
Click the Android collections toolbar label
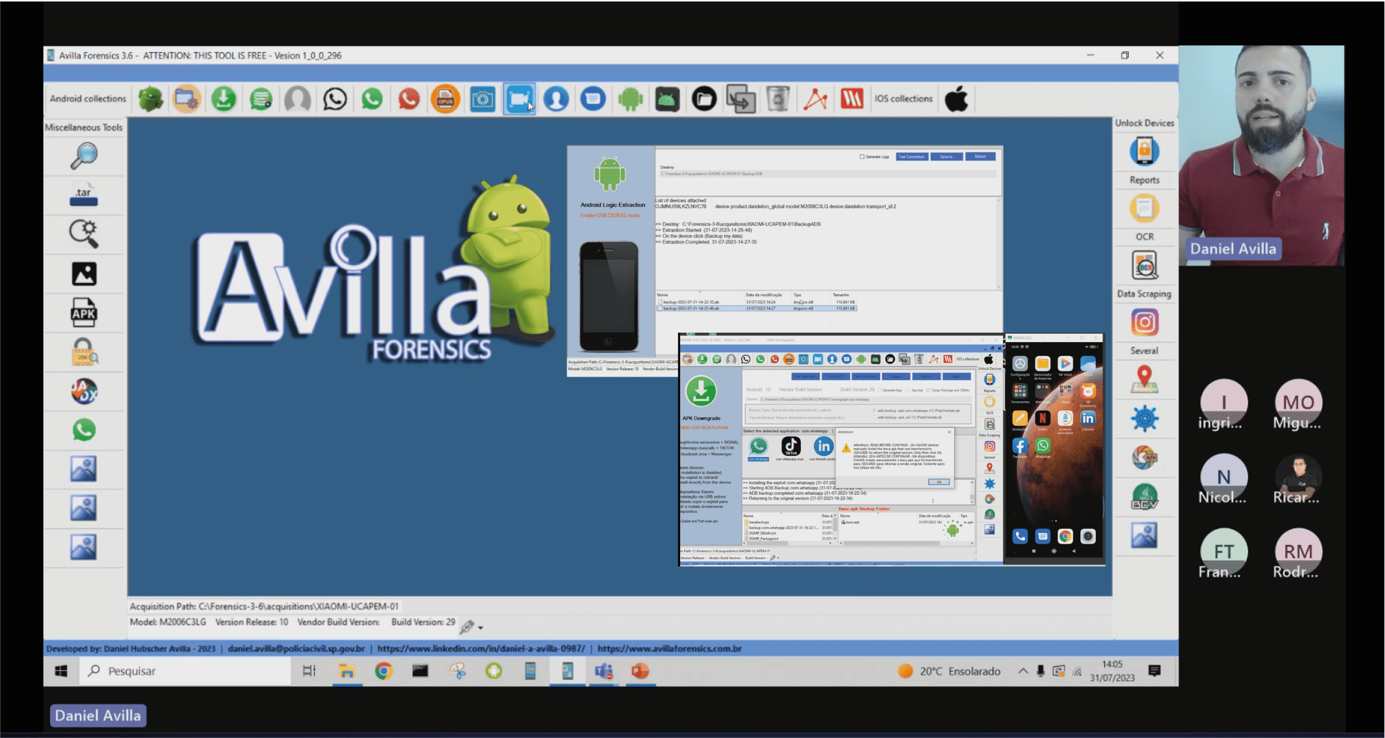click(88, 99)
